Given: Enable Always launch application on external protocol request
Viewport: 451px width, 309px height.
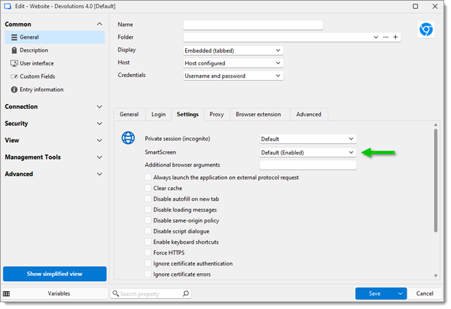Looking at the screenshot, I should point(148,178).
